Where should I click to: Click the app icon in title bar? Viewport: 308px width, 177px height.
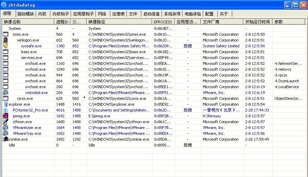[4, 5]
